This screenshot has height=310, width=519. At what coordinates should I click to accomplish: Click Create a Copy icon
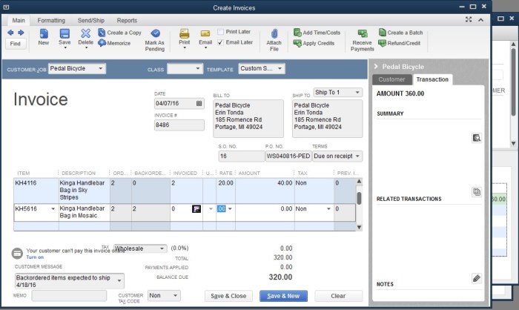102,33
